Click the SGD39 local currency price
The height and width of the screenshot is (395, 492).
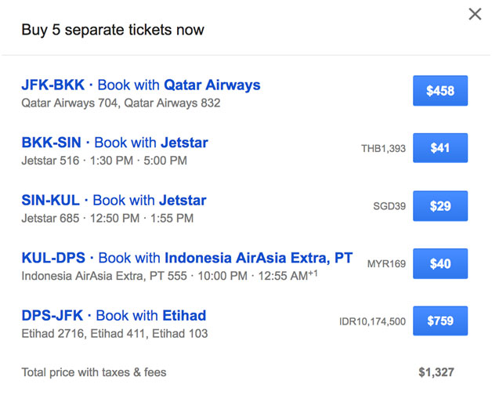(389, 207)
